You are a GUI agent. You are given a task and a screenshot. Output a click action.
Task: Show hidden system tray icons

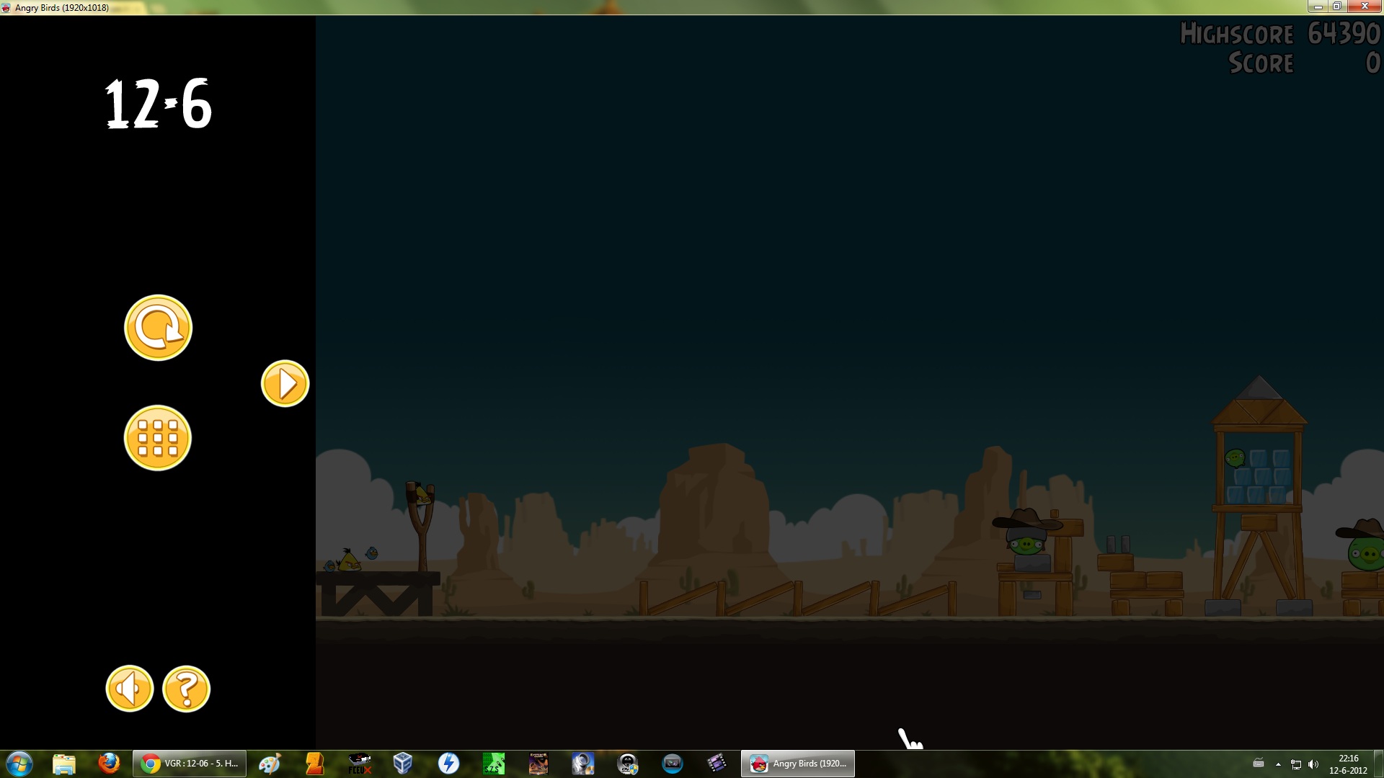[1278, 764]
